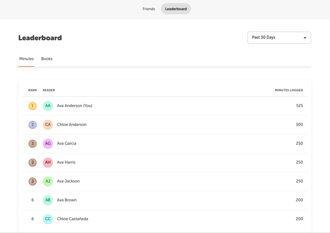Click Ava Garcia's bronze rank 3 medal
The image size is (330, 233).
pos(33,144)
